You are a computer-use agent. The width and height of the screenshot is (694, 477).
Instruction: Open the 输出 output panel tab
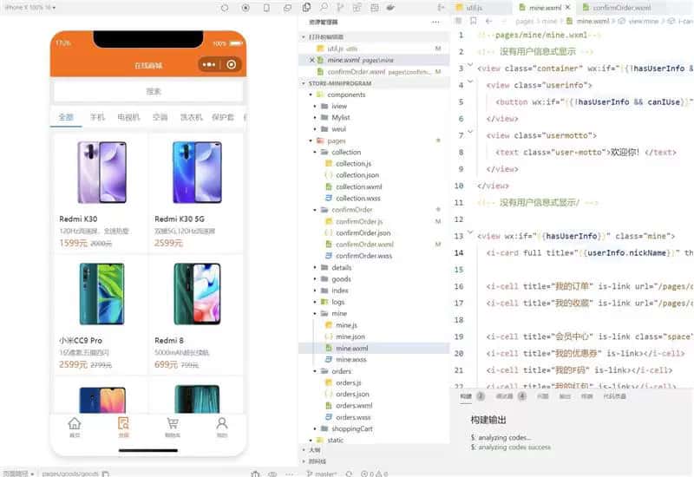565,396
